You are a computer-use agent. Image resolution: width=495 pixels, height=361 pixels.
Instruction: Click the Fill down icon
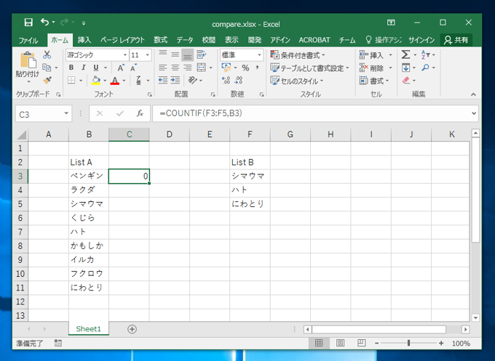tap(405, 68)
